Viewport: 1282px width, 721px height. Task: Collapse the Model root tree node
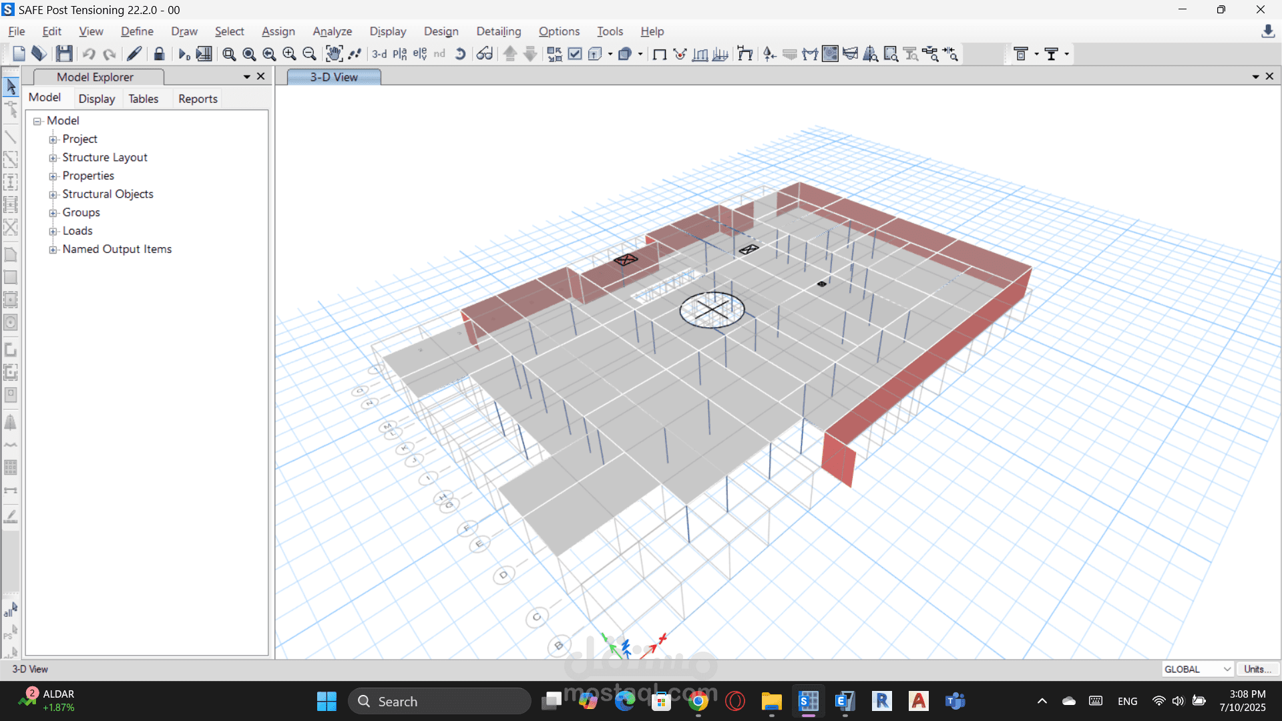37,121
